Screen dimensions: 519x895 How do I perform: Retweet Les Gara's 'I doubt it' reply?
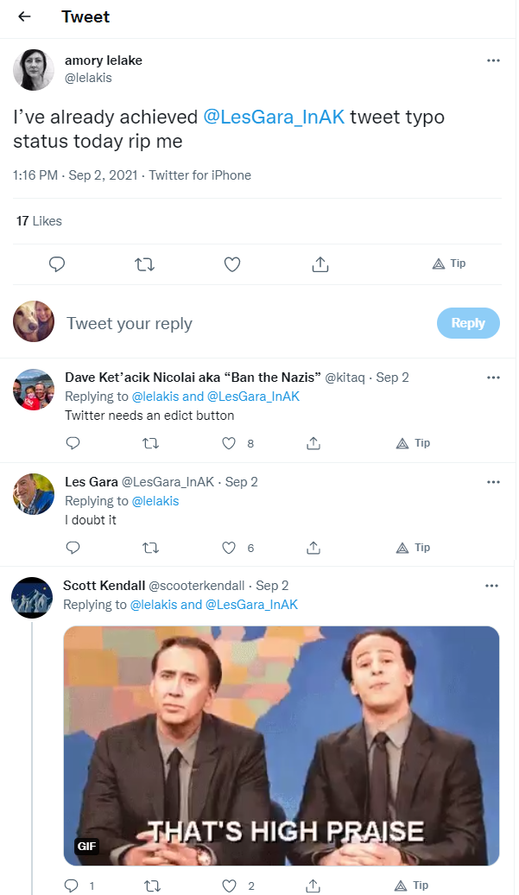[150, 548]
